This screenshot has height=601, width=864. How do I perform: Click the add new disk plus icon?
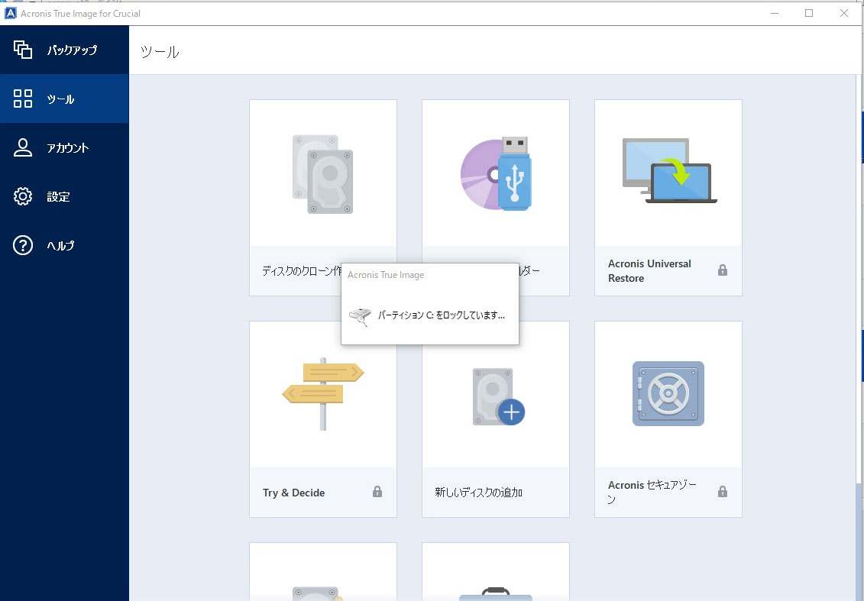coord(499,396)
